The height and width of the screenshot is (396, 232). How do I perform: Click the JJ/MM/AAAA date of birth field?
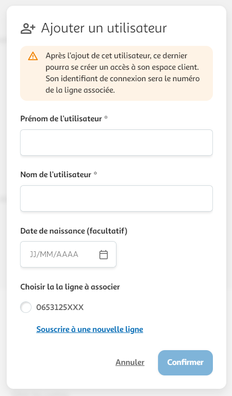[x=68, y=254]
